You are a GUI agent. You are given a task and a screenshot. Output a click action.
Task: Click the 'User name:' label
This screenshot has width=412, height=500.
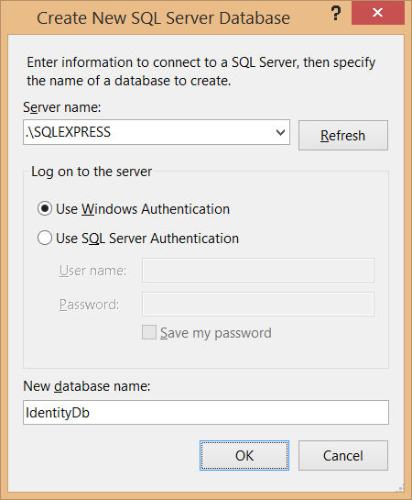point(92,271)
